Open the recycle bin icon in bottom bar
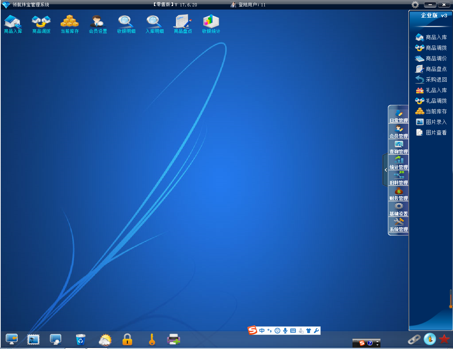The height and width of the screenshot is (349, 453). click(81, 339)
